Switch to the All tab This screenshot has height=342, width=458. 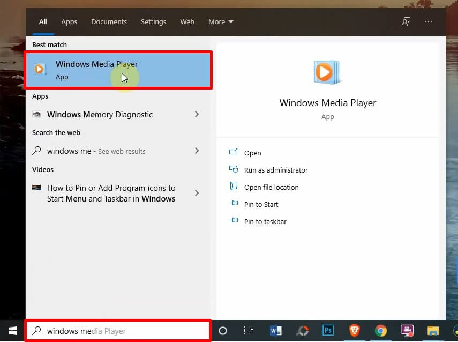43,21
